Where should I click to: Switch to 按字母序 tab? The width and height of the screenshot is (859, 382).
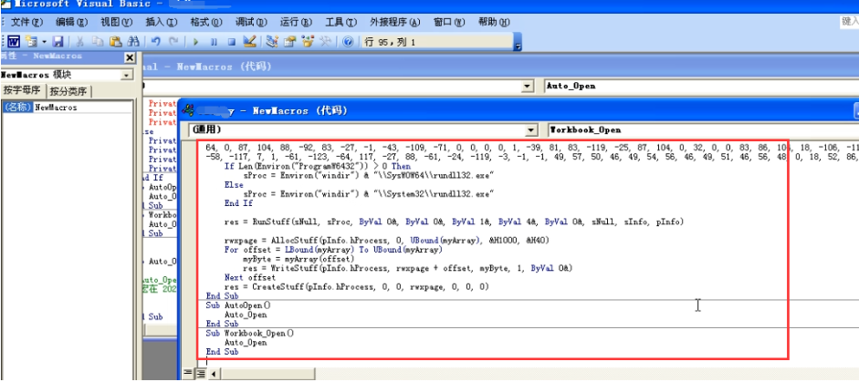[x=23, y=90]
